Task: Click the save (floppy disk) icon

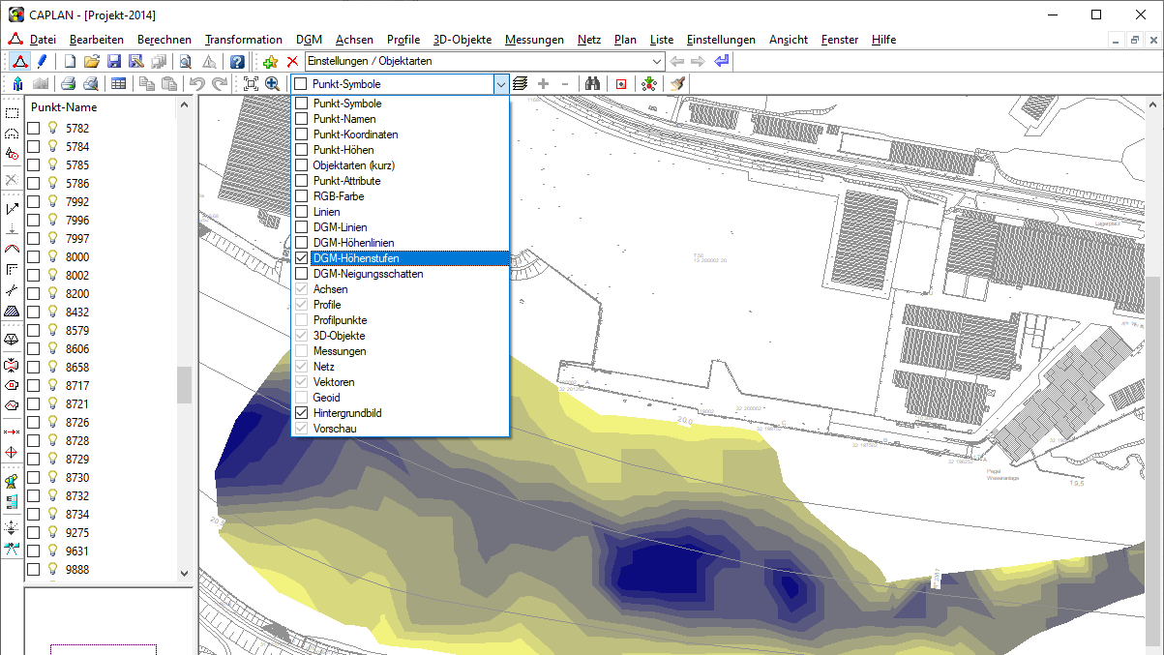Action: (x=114, y=61)
